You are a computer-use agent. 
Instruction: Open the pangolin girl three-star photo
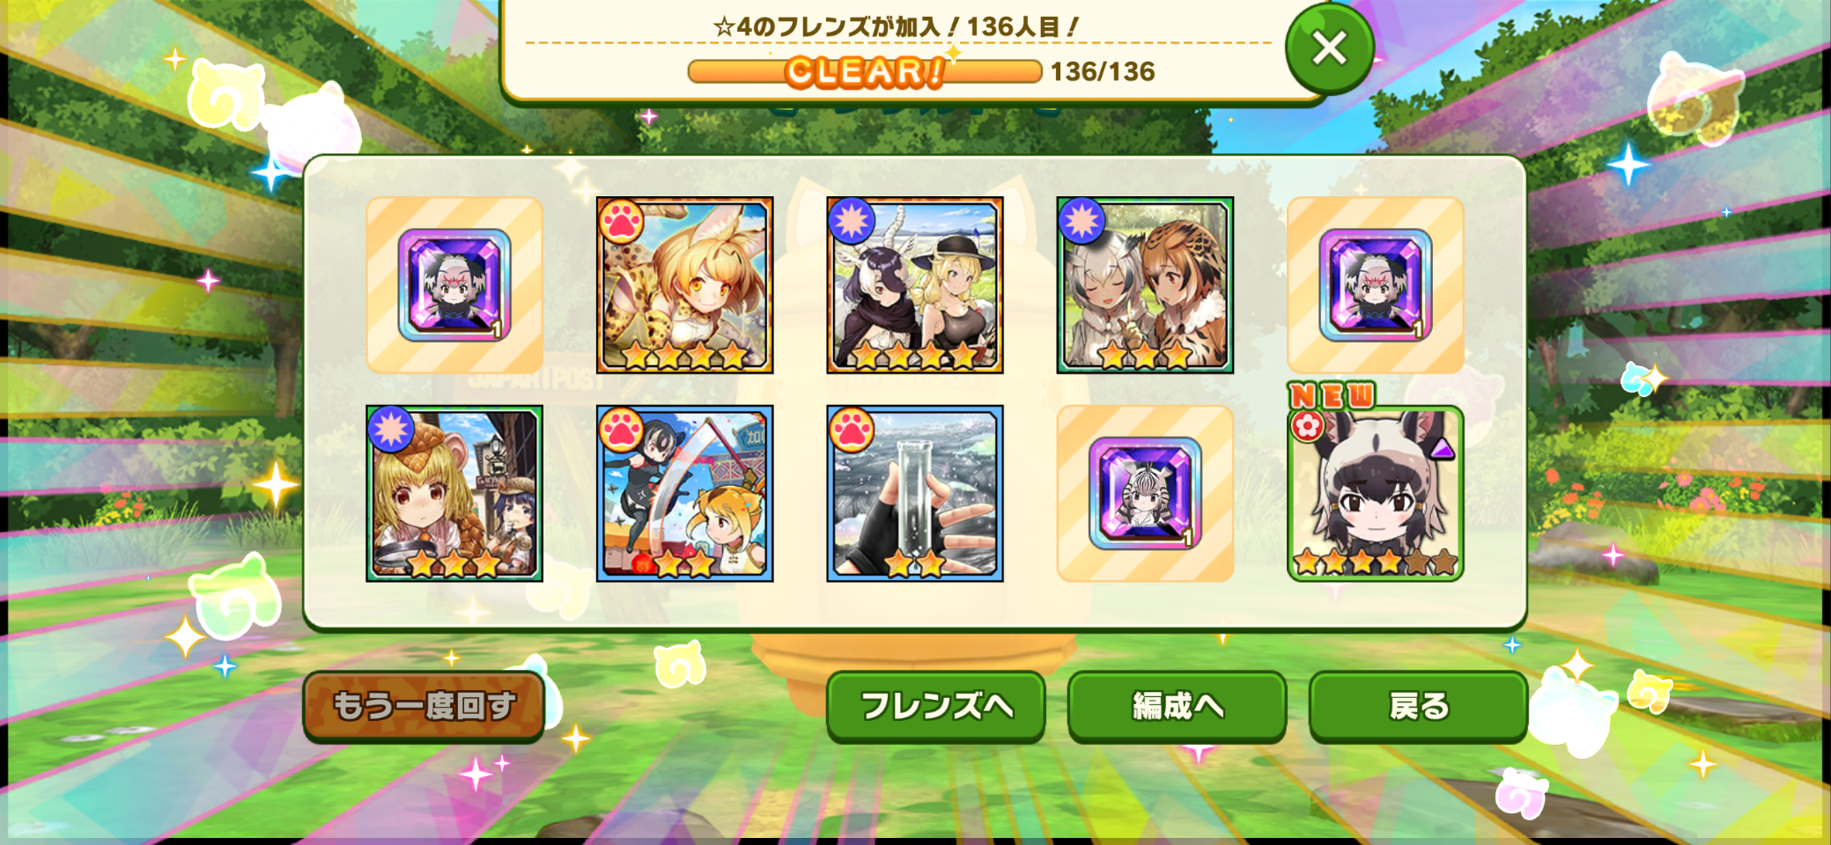(454, 493)
